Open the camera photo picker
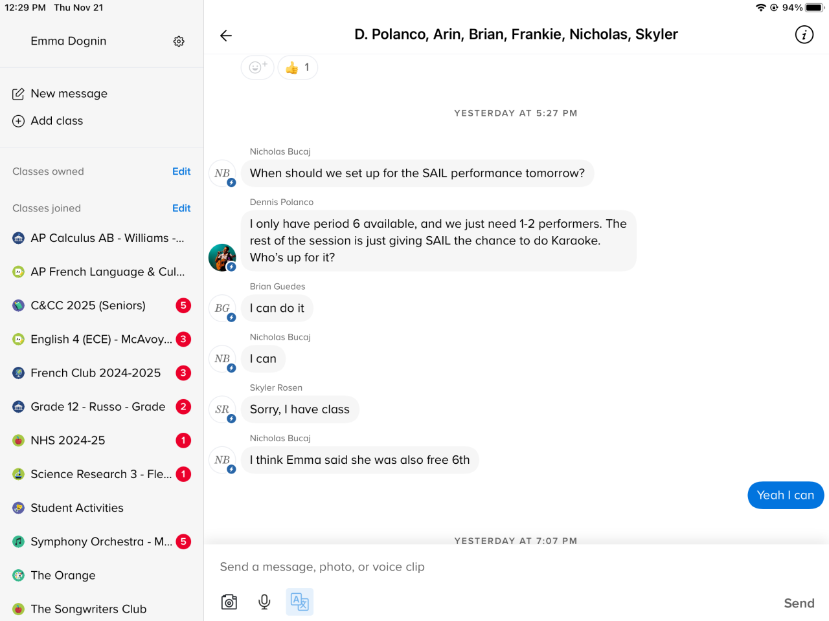 229,602
